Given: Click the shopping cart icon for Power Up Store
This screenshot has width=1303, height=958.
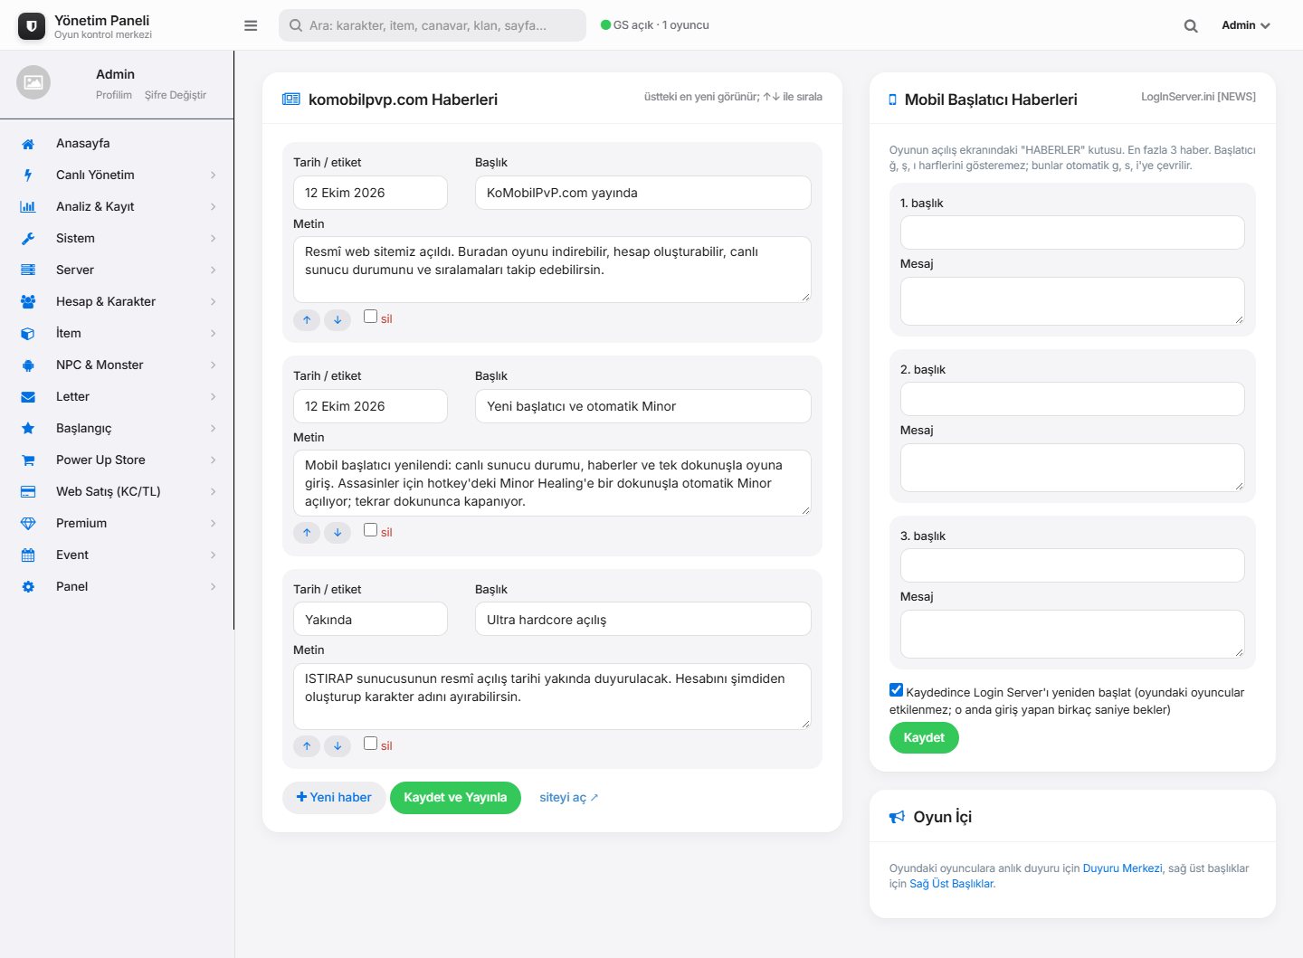Looking at the screenshot, I should tap(28, 460).
